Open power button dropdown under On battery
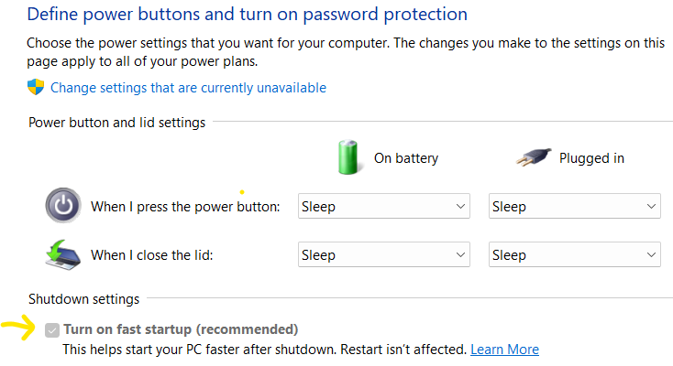This screenshot has height=366, width=673. (384, 207)
